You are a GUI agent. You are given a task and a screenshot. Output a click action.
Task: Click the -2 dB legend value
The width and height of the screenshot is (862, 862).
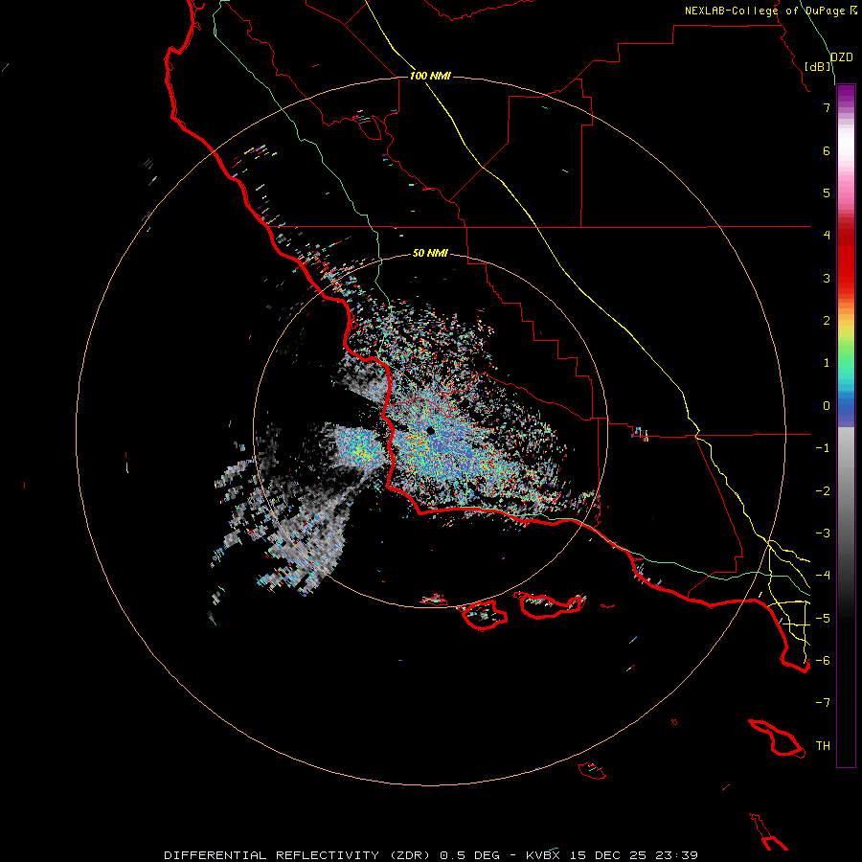(823, 490)
